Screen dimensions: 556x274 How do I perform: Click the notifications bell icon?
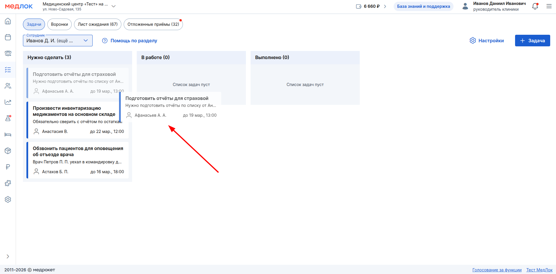[x=535, y=6]
